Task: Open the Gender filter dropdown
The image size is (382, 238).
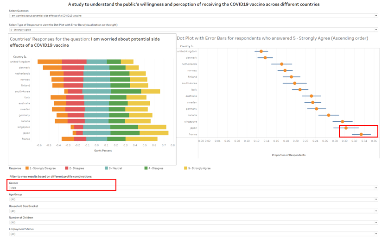Action: coord(193,188)
